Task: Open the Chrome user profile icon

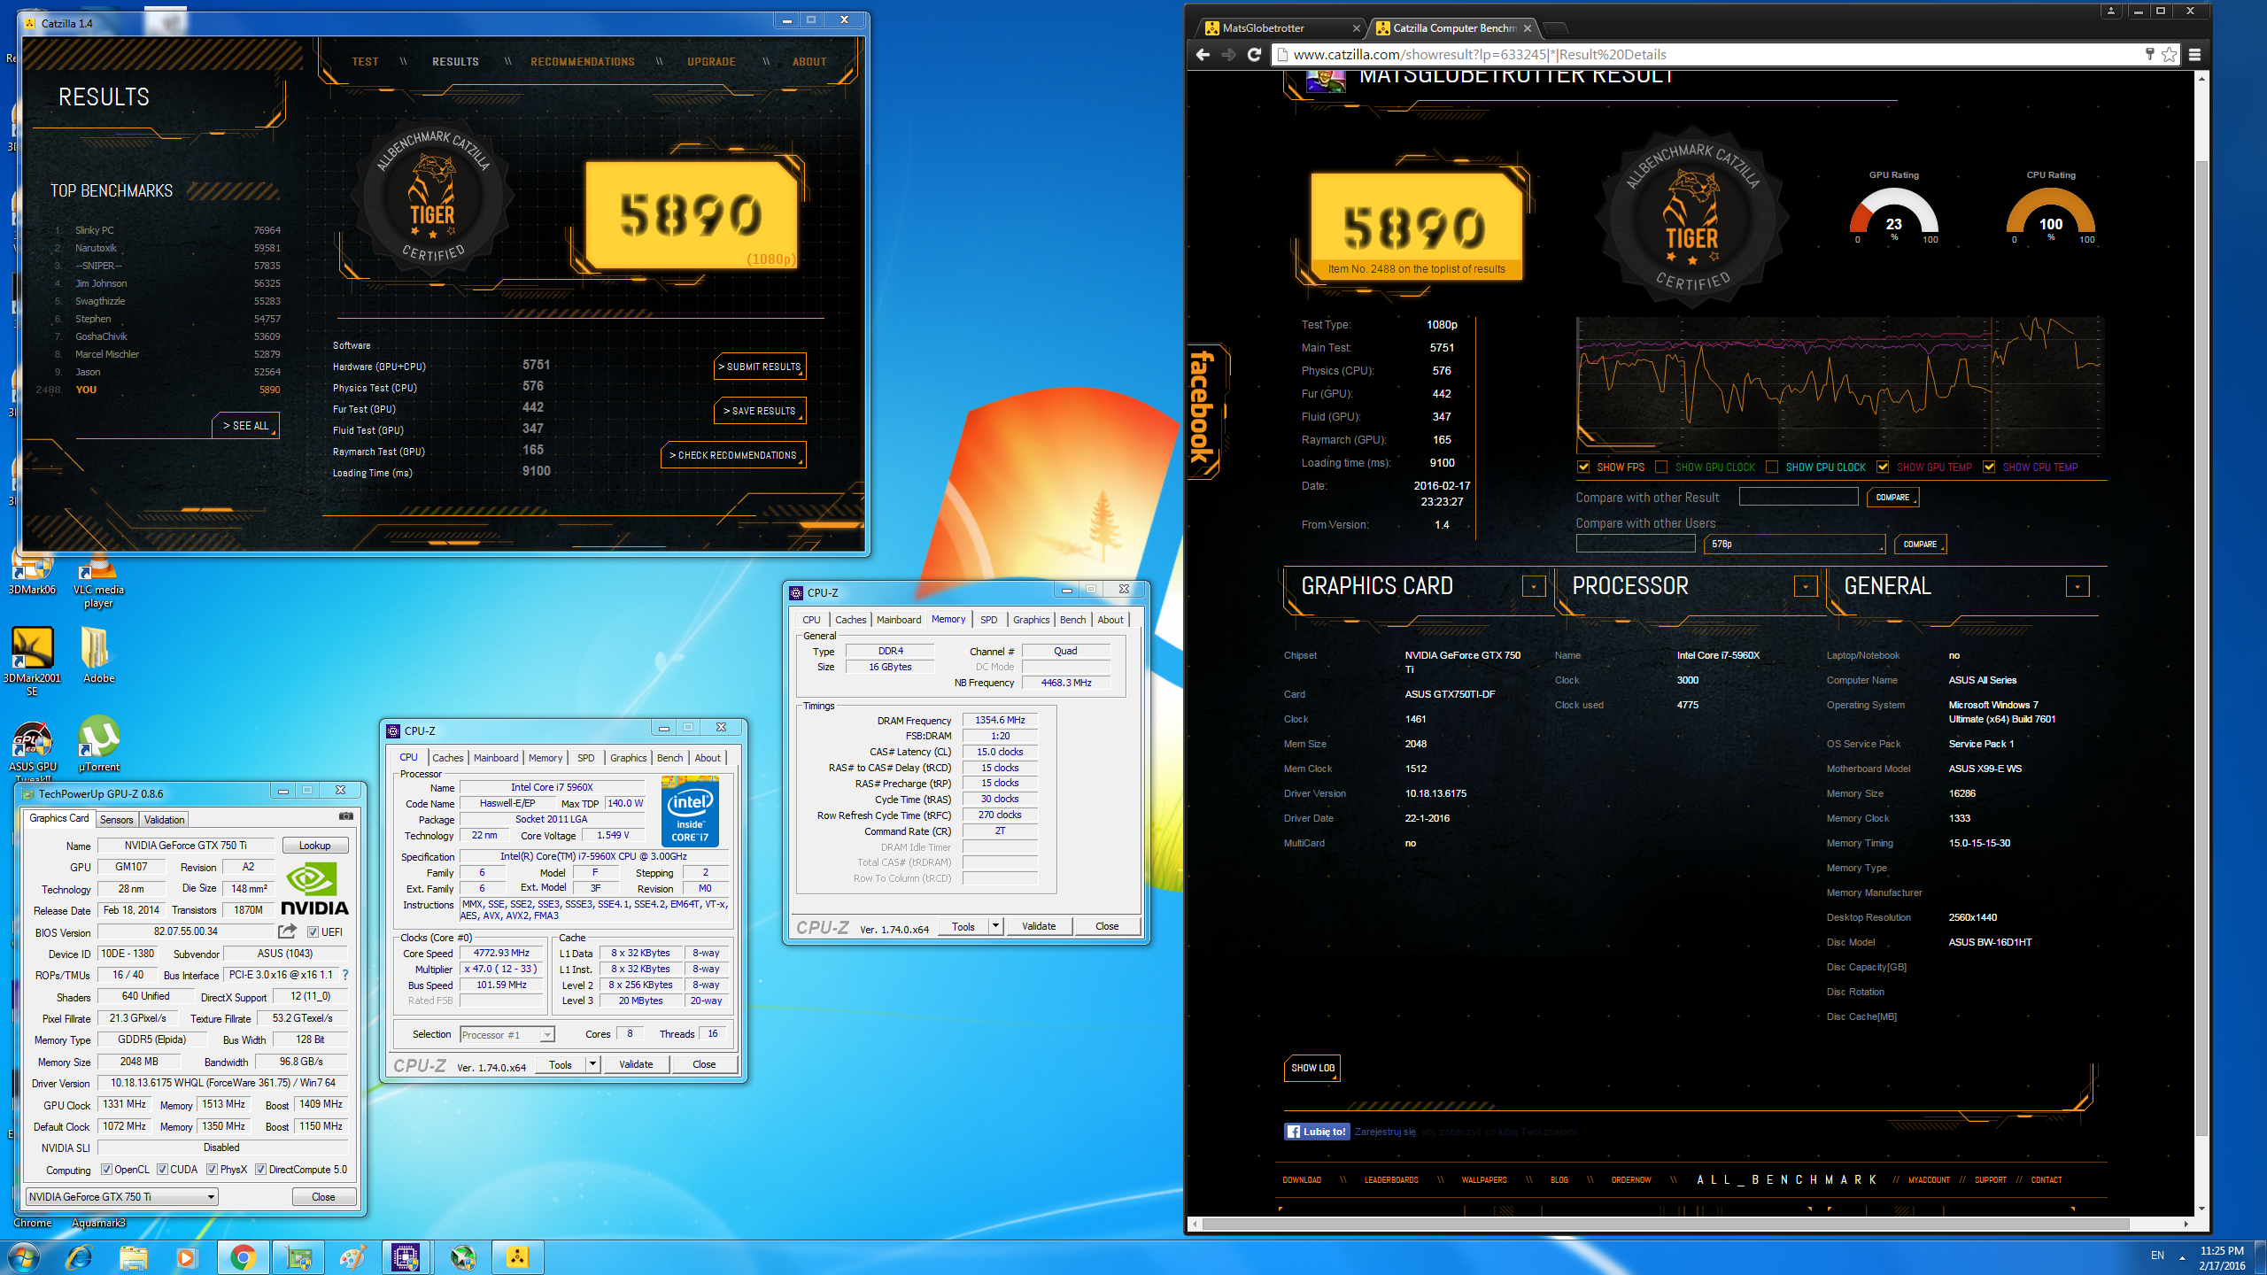Action: [x=2111, y=11]
